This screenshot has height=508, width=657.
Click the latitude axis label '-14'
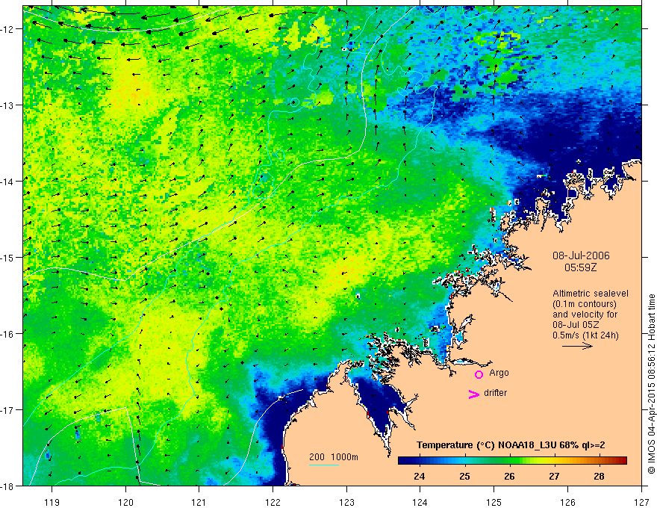pyautogui.click(x=8, y=182)
